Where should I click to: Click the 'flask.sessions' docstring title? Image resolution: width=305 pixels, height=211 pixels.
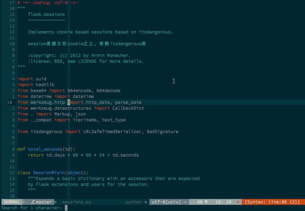click(46, 14)
